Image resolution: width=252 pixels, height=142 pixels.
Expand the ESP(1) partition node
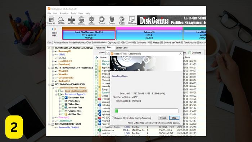point(53,55)
